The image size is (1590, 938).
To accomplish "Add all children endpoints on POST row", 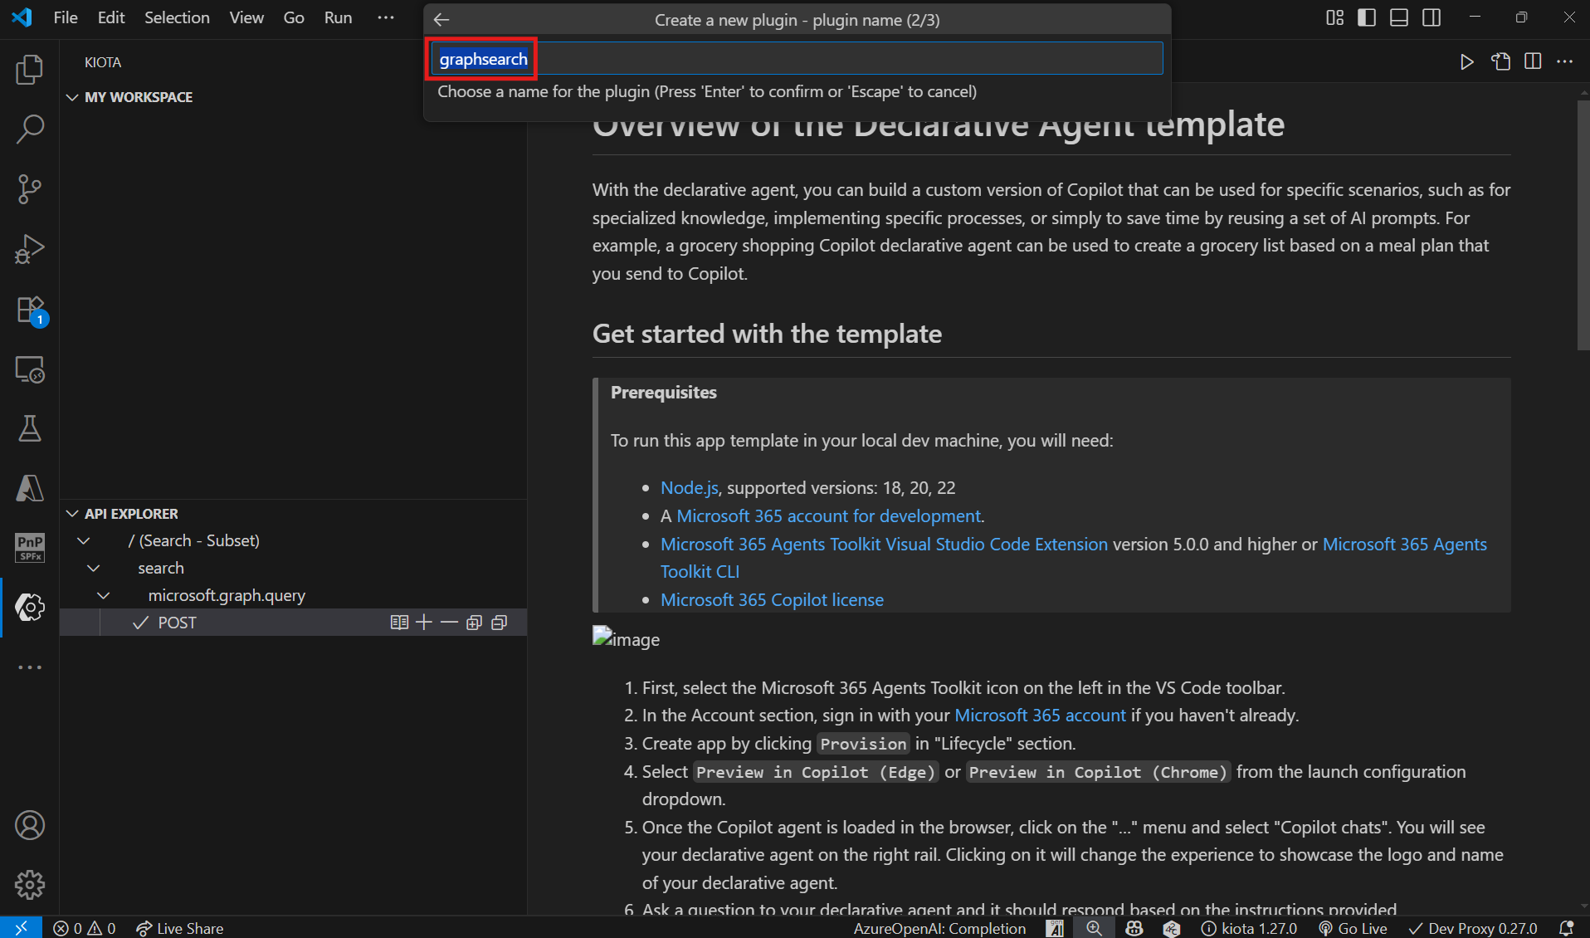I will (474, 623).
